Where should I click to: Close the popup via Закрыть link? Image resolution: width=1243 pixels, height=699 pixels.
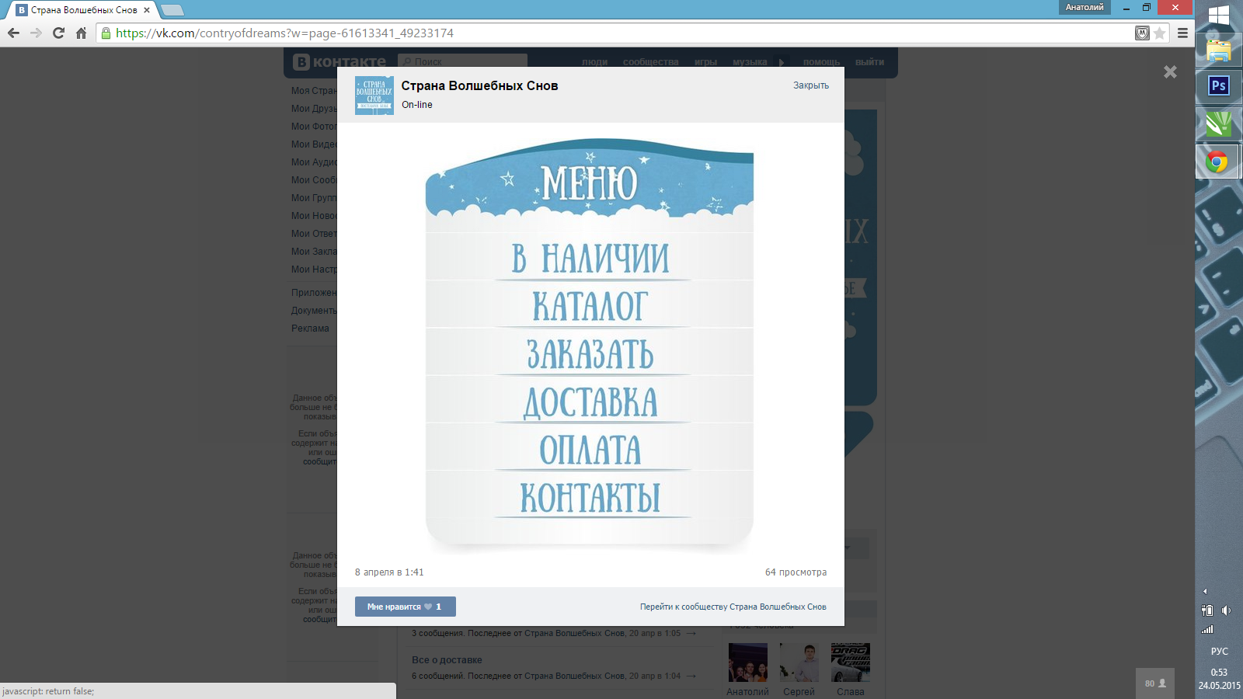tap(810, 85)
